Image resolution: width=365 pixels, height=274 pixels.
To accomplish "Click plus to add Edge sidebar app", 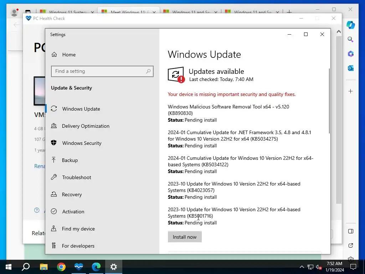I will pos(351,91).
